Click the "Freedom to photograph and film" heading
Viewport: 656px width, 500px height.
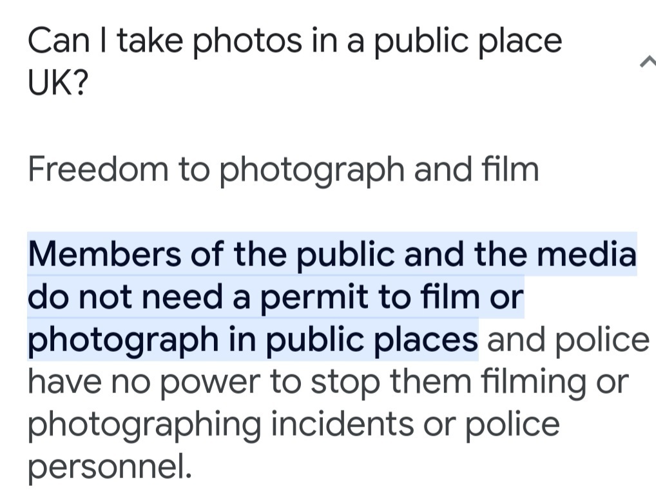(283, 169)
